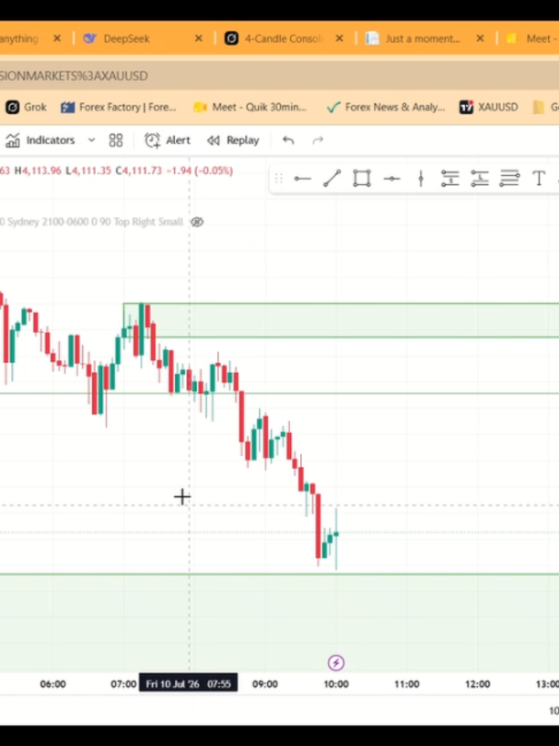The image size is (559, 746).
Task: Select the vertical line drawing tool
Action: point(421,179)
